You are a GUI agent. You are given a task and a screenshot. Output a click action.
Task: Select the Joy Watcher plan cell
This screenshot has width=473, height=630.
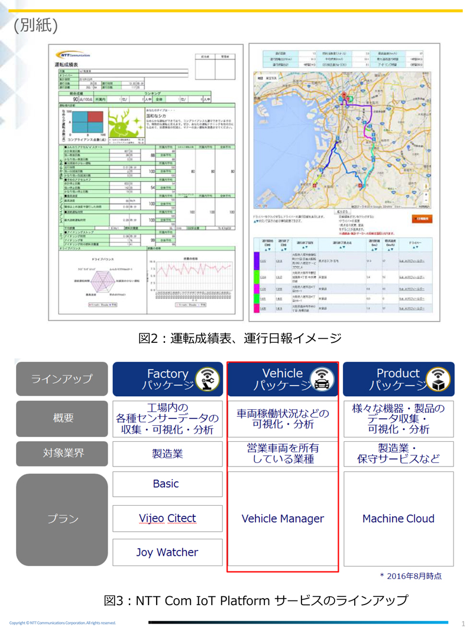(167, 552)
